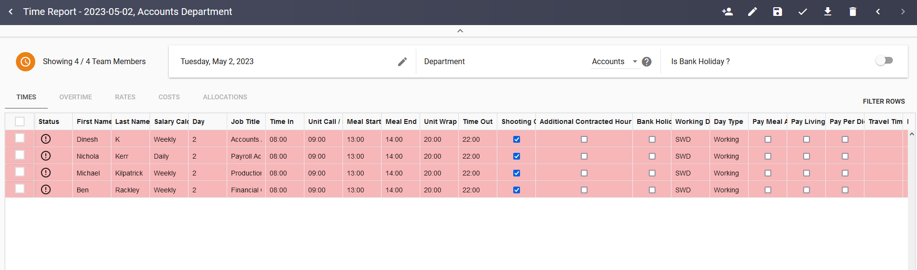Toggle the Is Bank Holiday switch
This screenshot has width=917, height=270.
coord(884,61)
